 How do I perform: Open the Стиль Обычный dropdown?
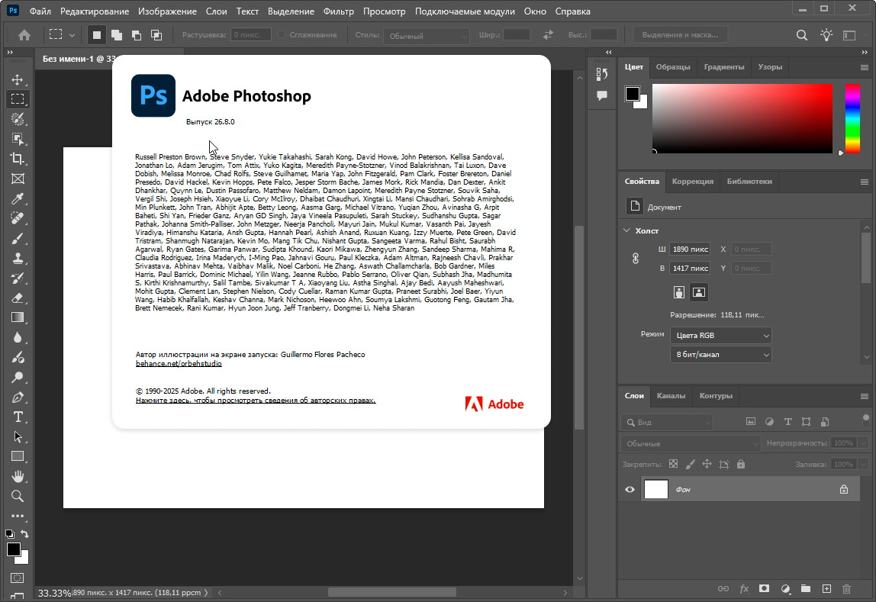427,36
